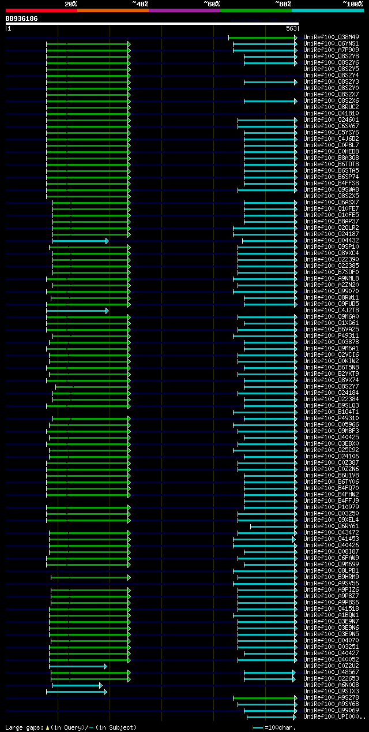This screenshot has height=732, width=369.
Task: Select the UniRef100_C0Z2U2 label
Action: tap(332, 666)
